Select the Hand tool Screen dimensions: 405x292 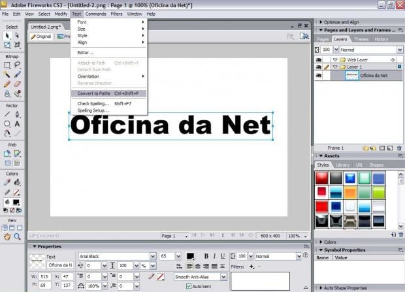7,236
